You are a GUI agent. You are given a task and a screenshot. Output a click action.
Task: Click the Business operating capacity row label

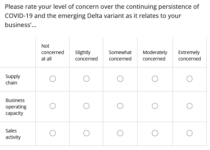[x=16, y=107]
